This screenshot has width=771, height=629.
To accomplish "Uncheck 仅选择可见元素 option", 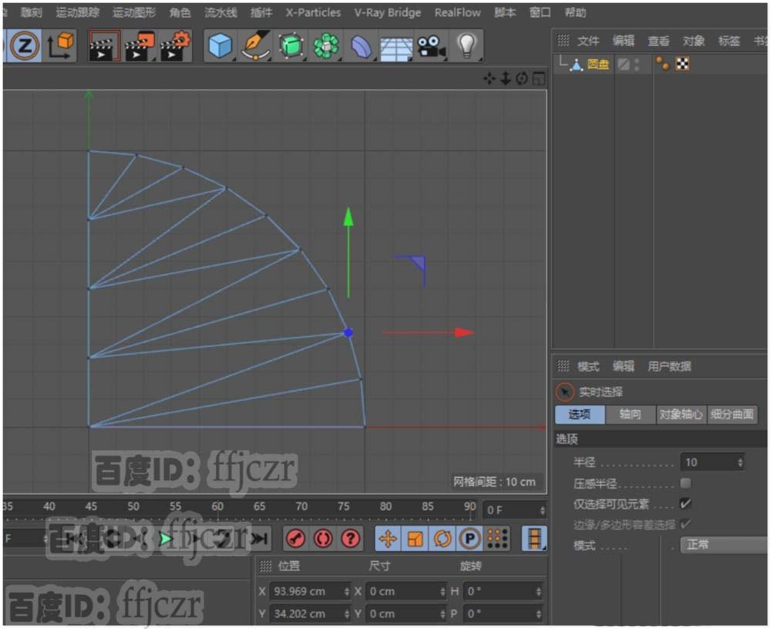I will [x=685, y=503].
